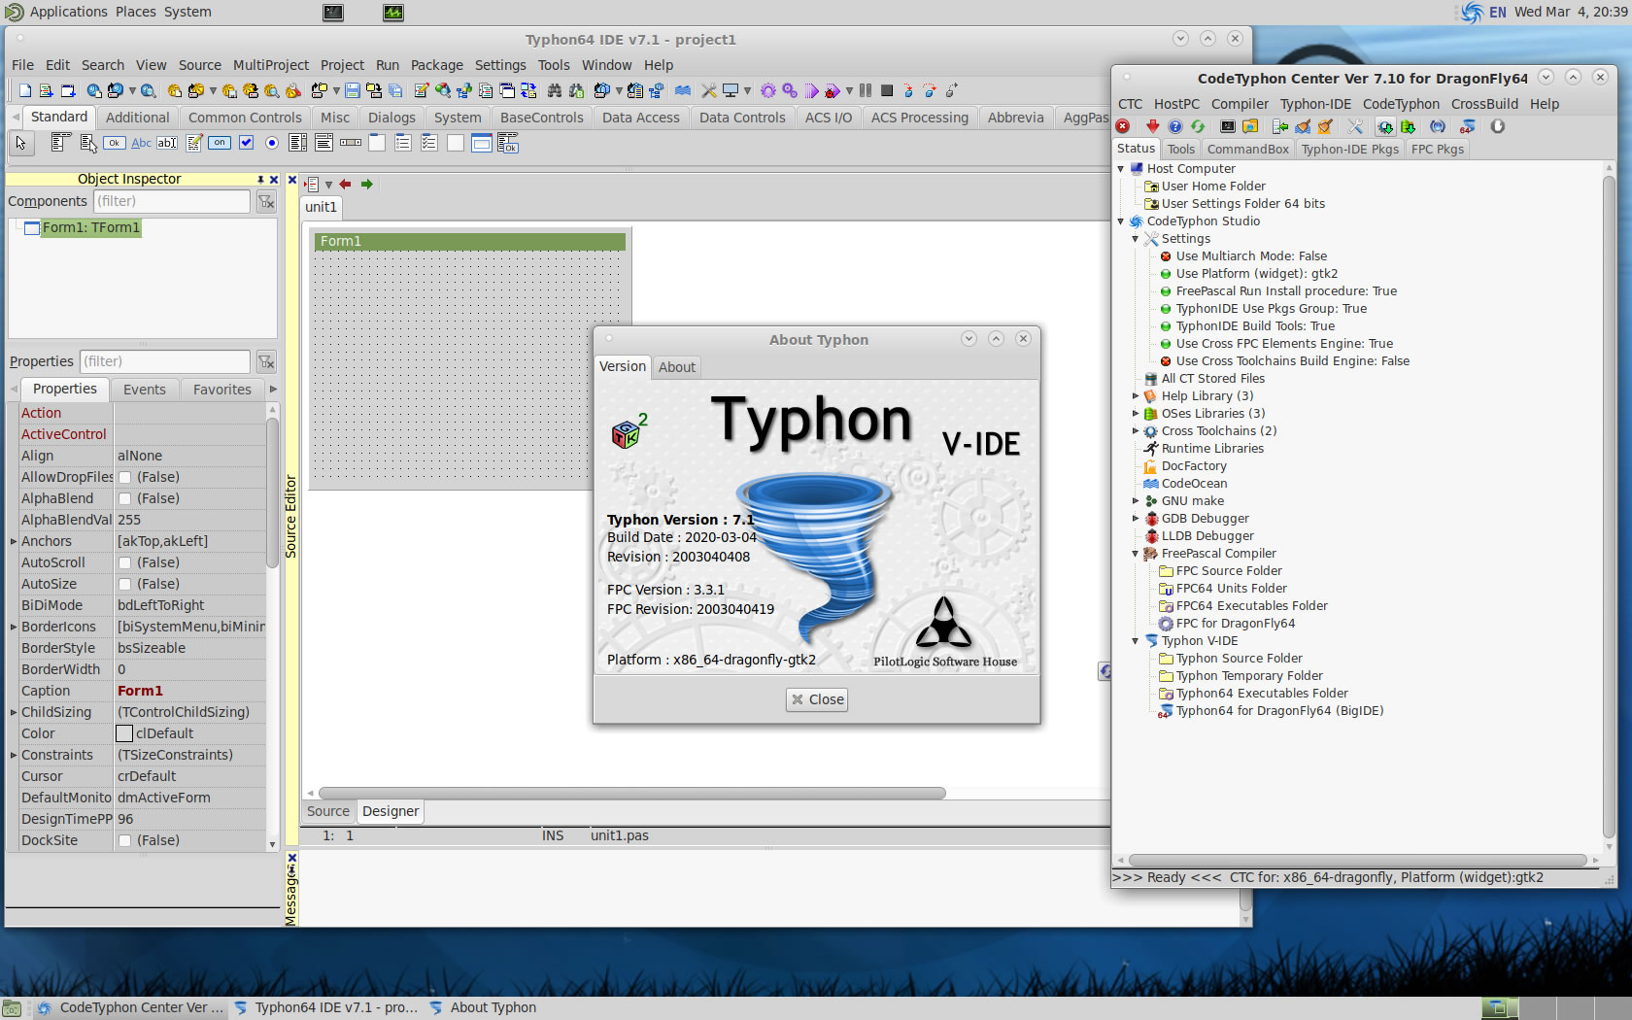The image size is (1632, 1020).
Task: Collapse the Settings node in CodeTyphon Studio
Action: click(x=1136, y=239)
